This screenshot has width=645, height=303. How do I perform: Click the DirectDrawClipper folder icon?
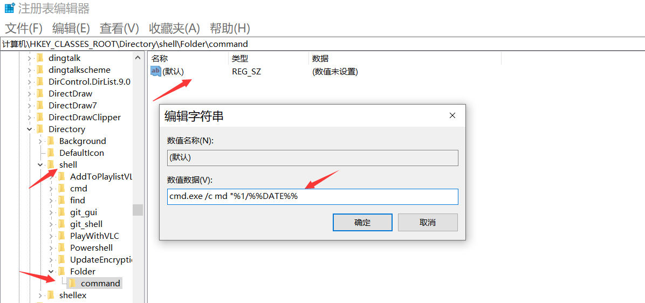click(40, 117)
